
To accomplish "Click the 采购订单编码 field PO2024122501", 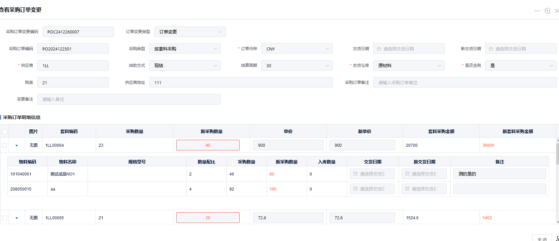I will point(73,49).
